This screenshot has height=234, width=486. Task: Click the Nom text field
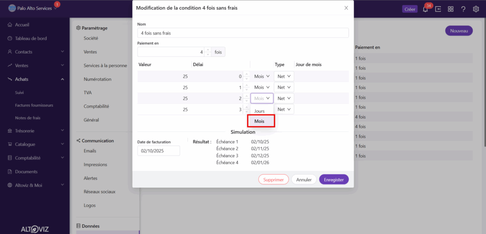pos(243,33)
